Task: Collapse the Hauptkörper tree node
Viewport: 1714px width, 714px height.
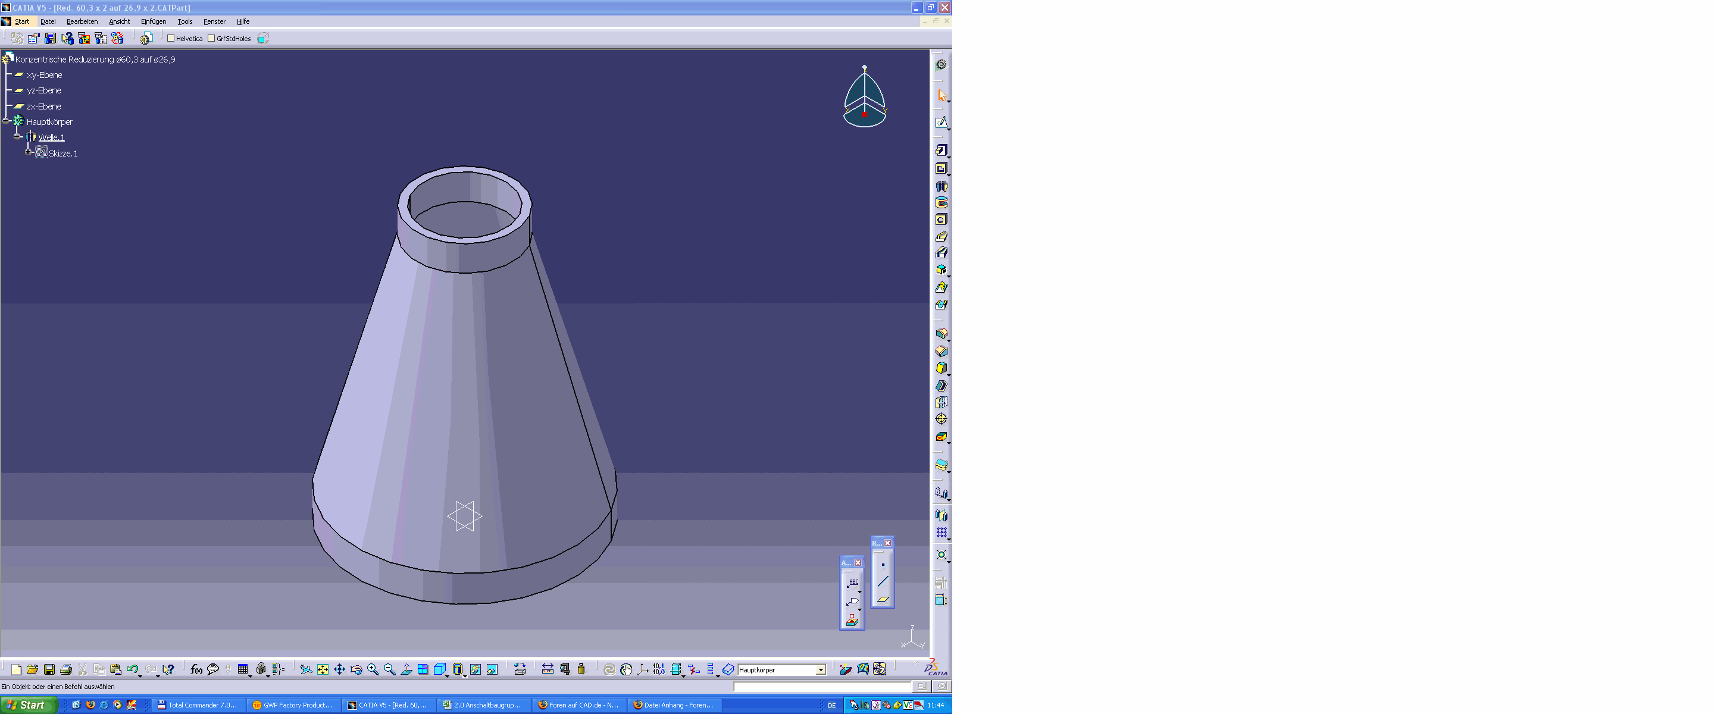Action: click(x=6, y=122)
